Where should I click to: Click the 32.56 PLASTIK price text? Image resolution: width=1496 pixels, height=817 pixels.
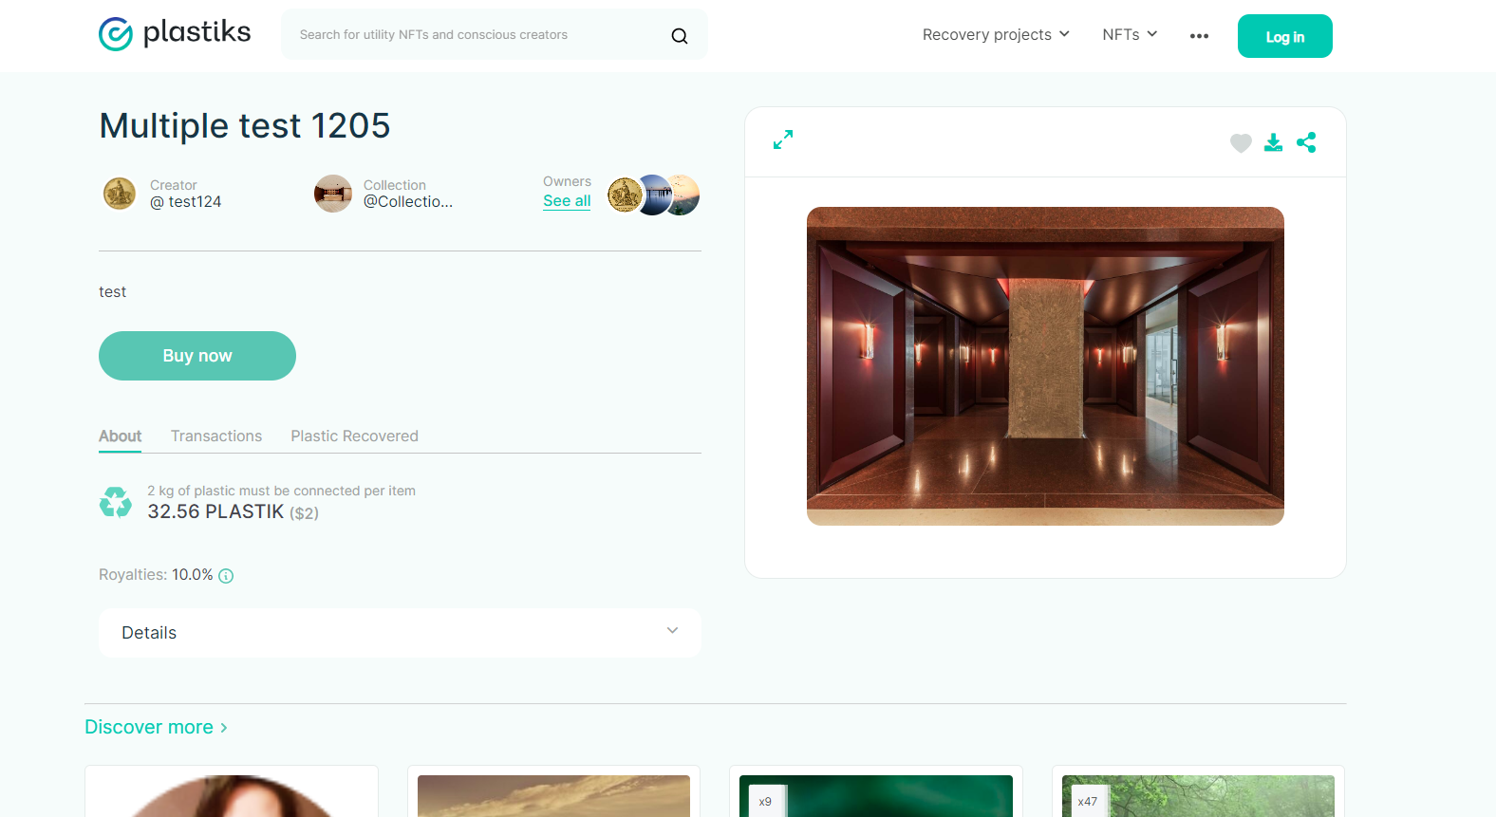[215, 512]
